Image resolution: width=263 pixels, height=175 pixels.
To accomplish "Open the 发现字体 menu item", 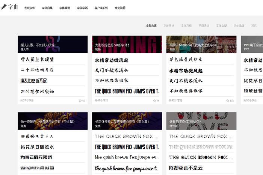I will coord(30,8).
